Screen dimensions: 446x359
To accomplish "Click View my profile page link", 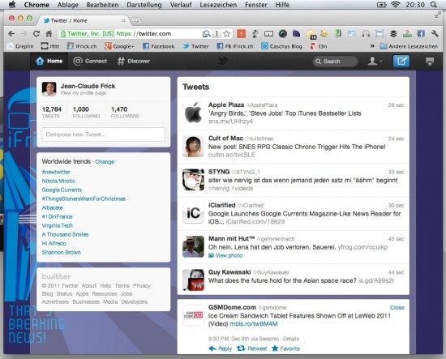I will [84, 93].
